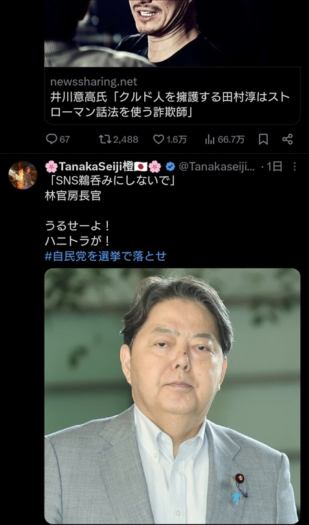Screen dimensions: 309x525
Task: Tap the repost icon showing 2,488
Action: coord(105,139)
